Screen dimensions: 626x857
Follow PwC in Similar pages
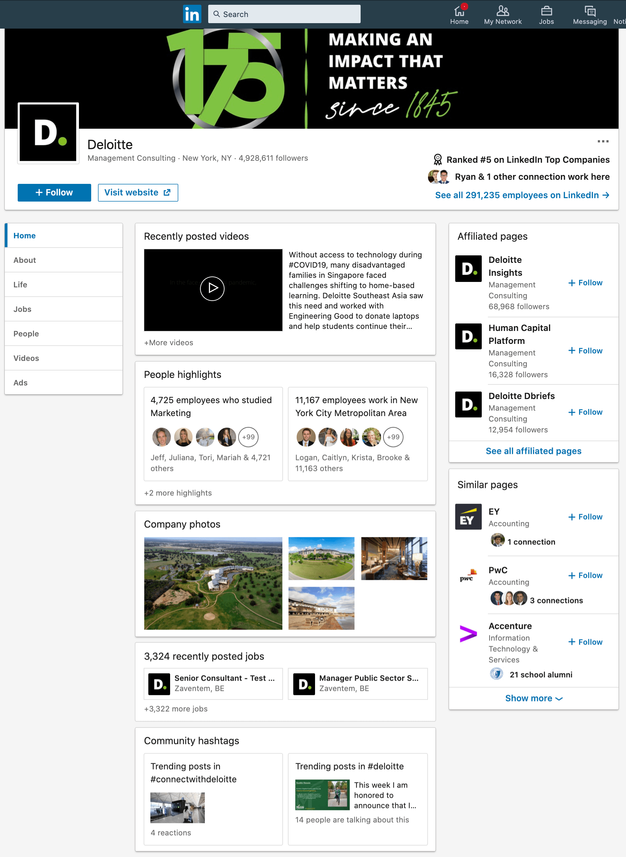tap(585, 575)
